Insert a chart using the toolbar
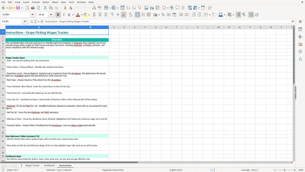This screenshot has width=305, height=172. click(152, 8)
